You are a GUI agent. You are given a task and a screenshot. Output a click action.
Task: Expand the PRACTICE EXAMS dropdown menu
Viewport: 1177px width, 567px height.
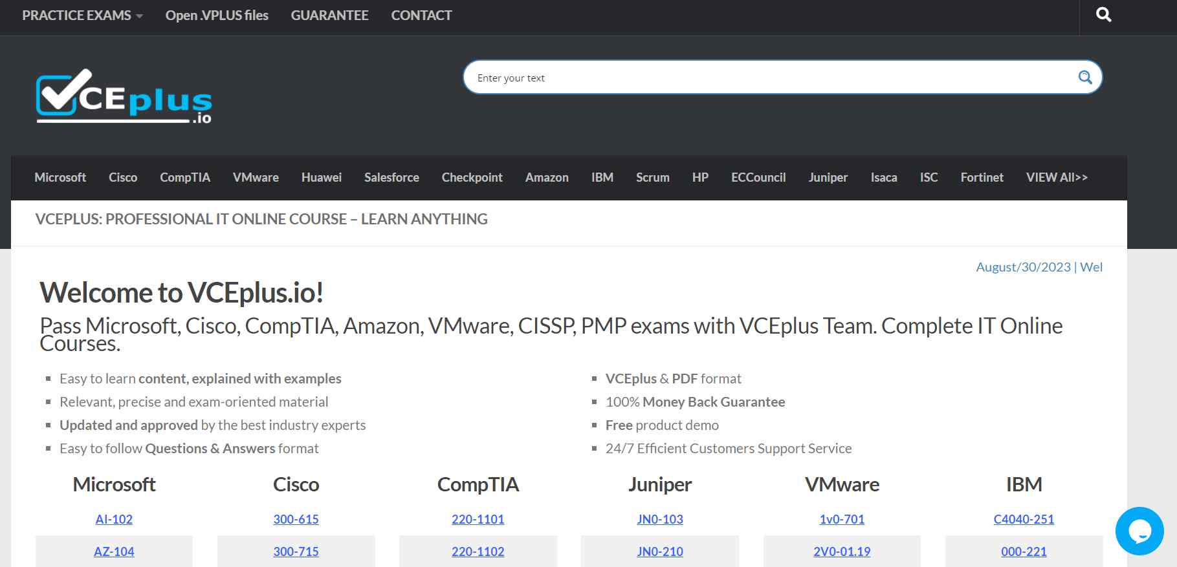tap(82, 15)
